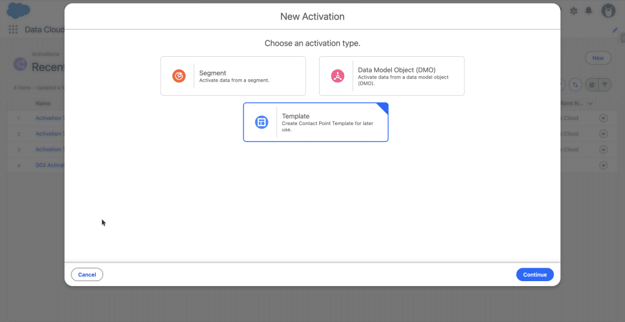Click the Cancel button

[87, 274]
